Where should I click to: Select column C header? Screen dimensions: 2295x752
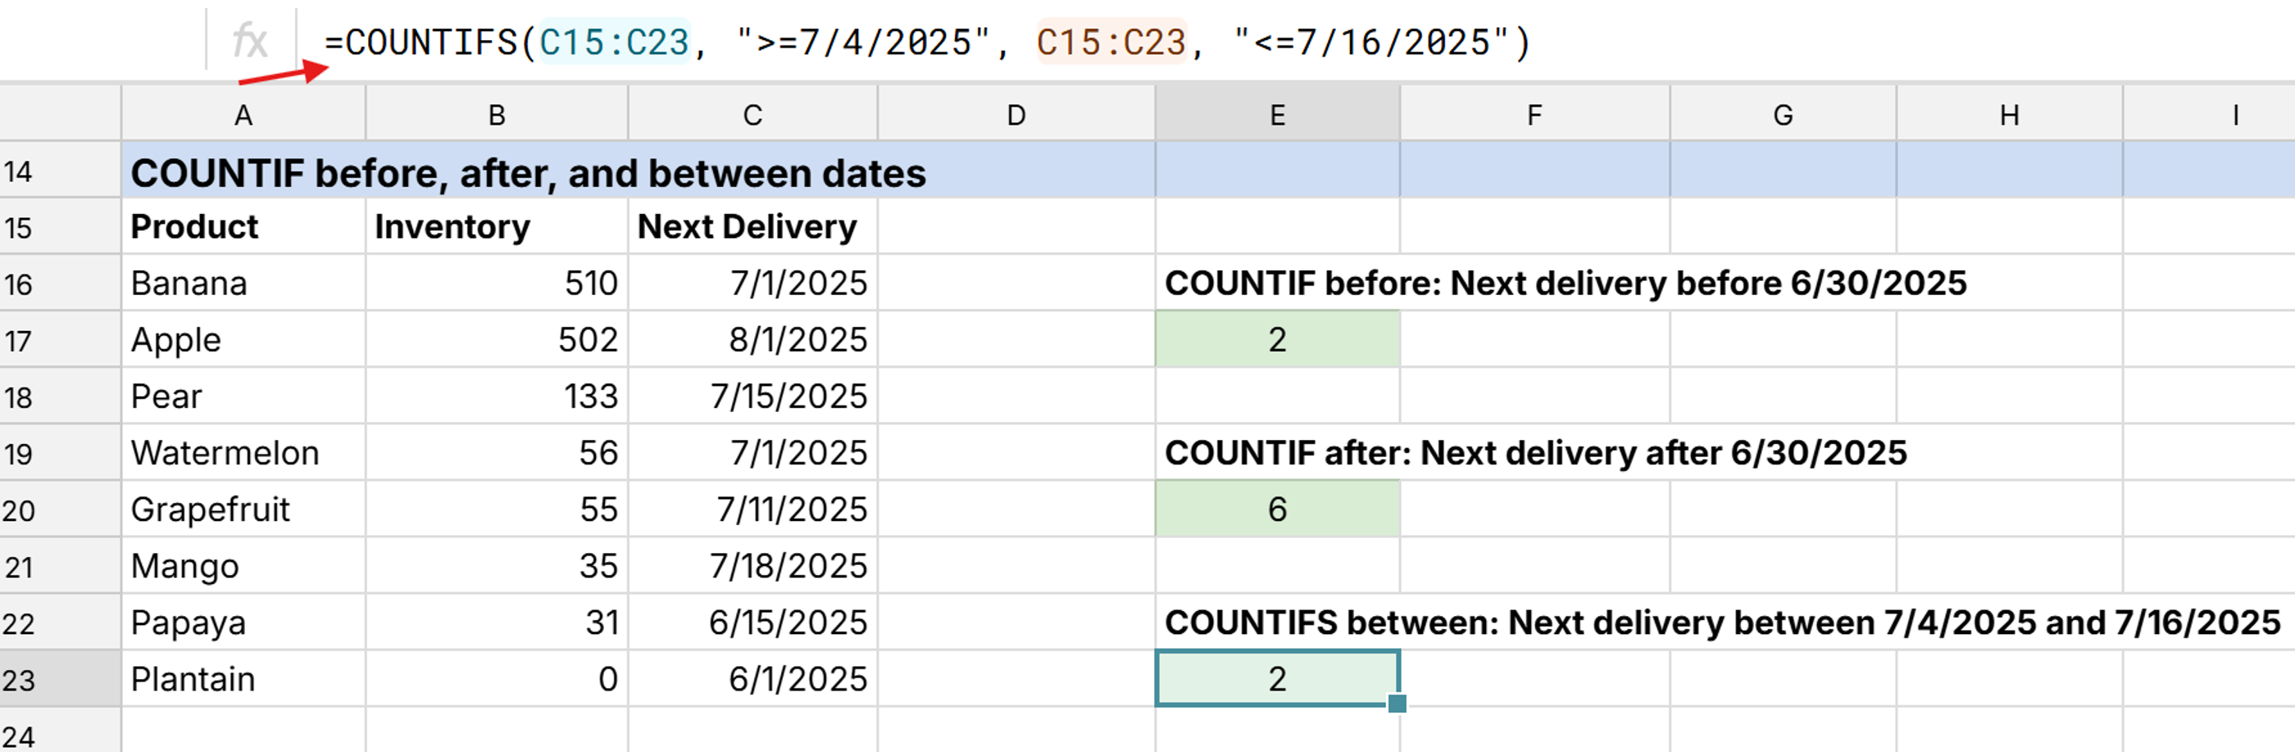click(754, 114)
